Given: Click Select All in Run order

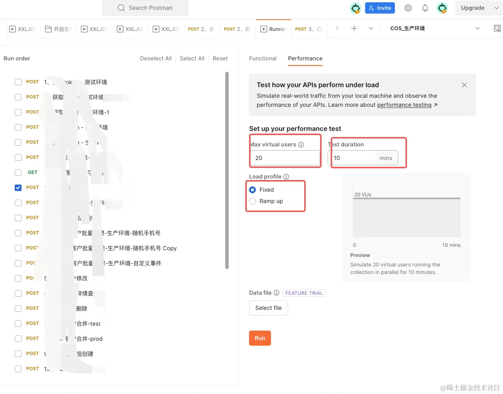Looking at the screenshot, I should tap(192, 58).
